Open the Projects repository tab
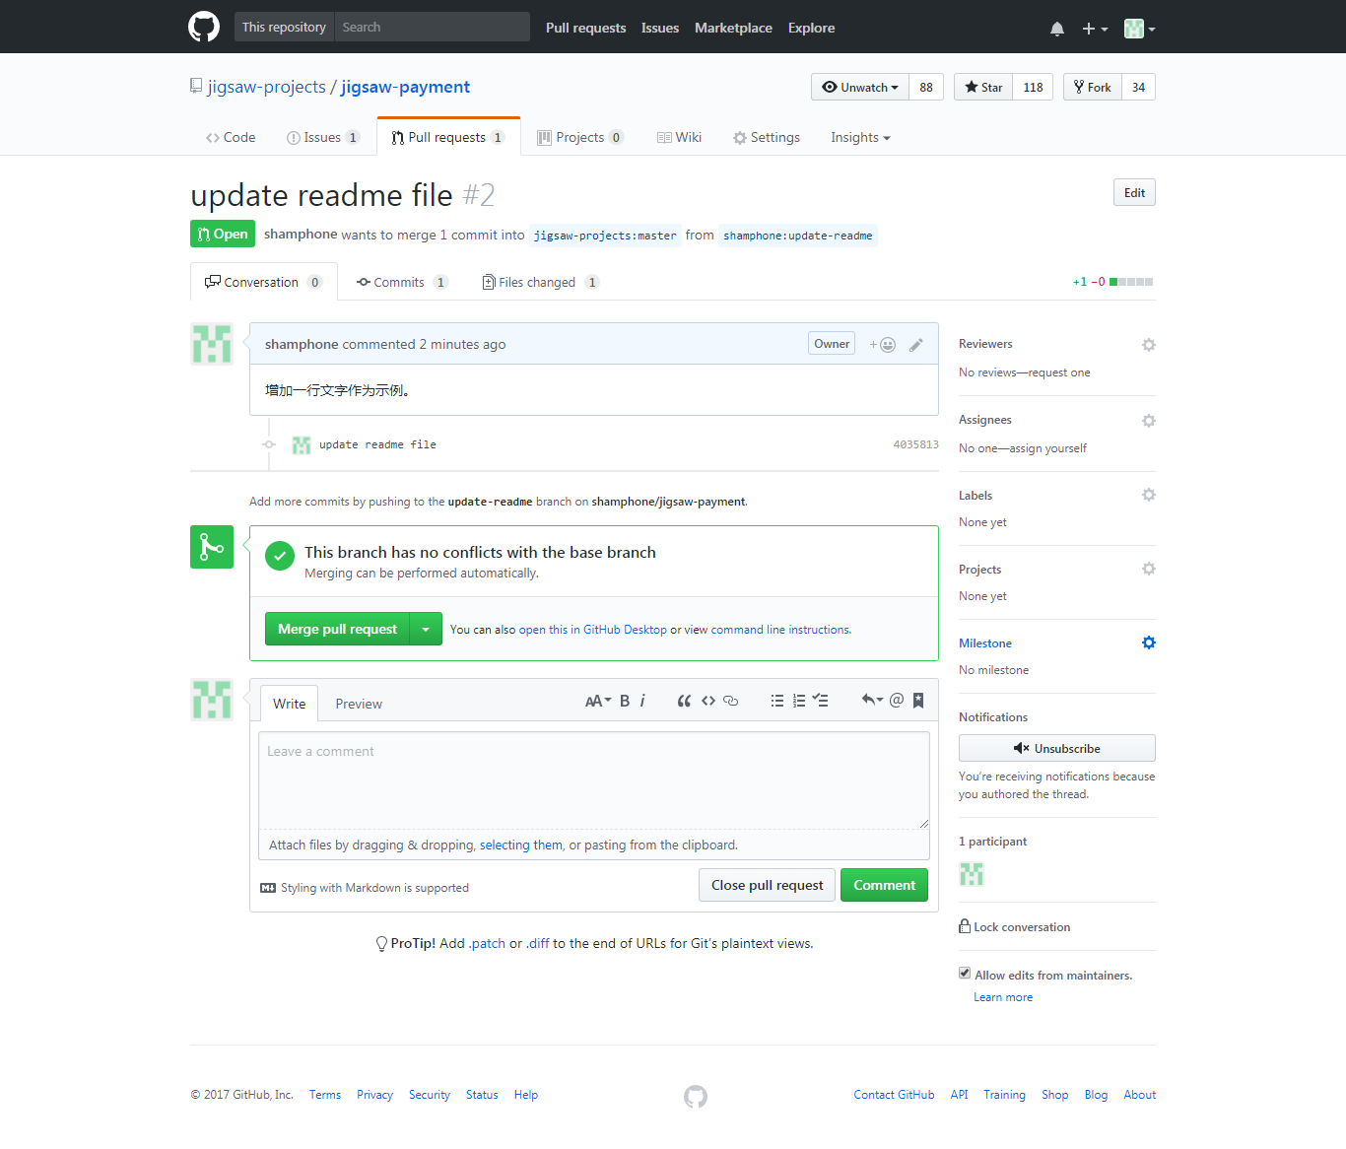 pos(580,138)
